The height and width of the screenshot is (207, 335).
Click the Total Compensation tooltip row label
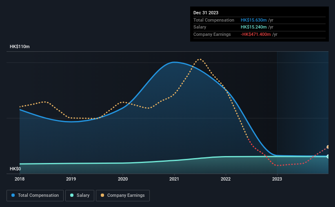[x=214, y=20]
